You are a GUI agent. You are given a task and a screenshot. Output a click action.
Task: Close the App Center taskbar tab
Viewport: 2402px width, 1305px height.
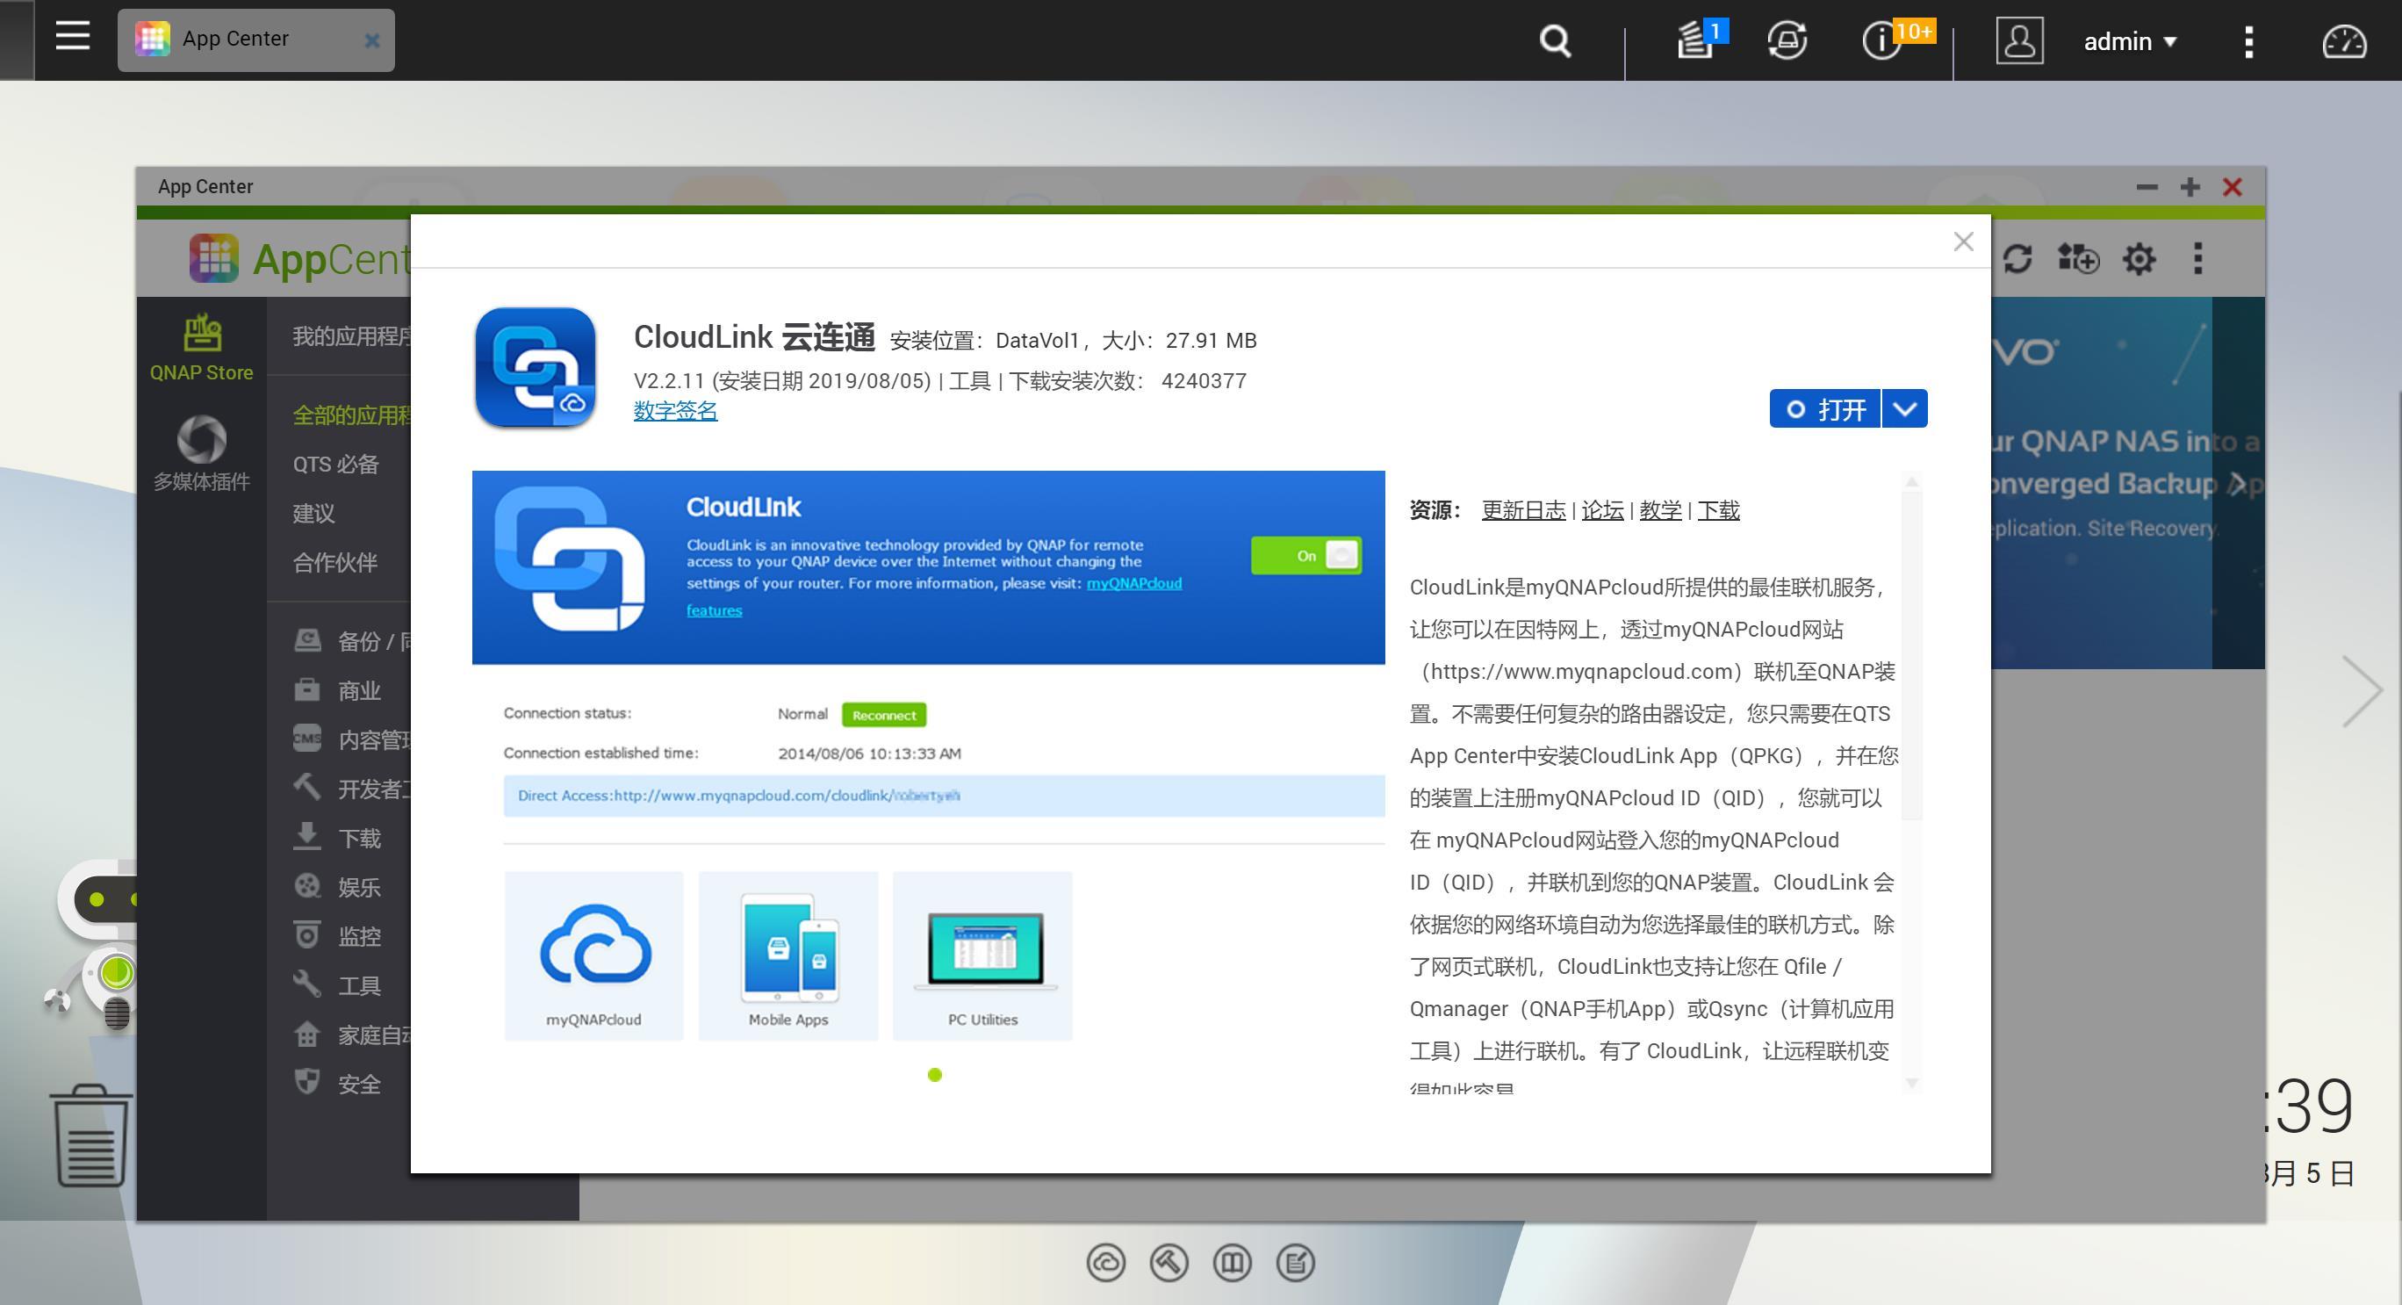(x=371, y=40)
